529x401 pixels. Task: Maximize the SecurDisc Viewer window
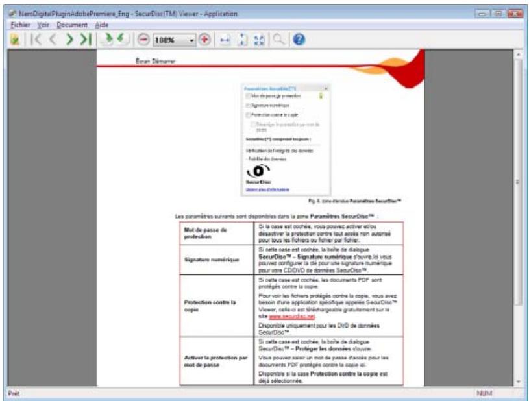[498, 14]
